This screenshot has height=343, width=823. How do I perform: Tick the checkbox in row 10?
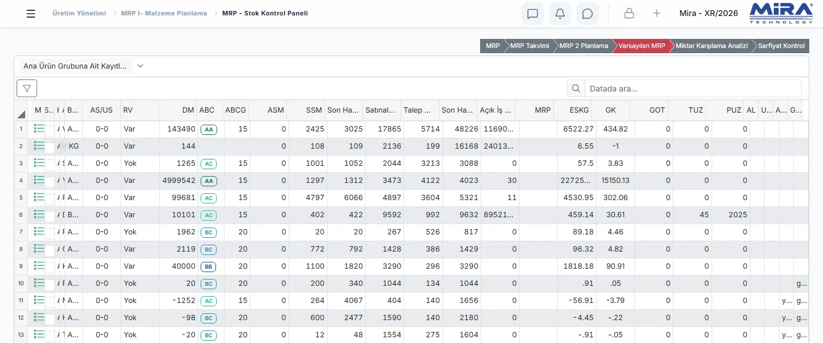coord(50,284)
